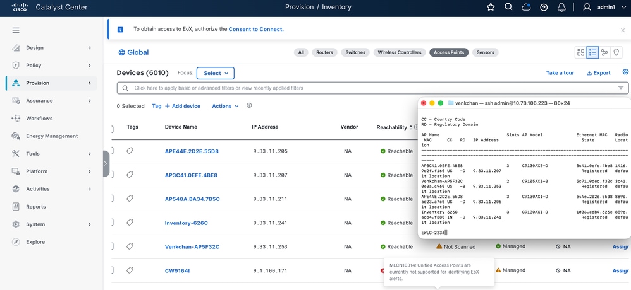Click the Export button
Viewport: 631px width, 290px height.
click(x=598, y=73)
